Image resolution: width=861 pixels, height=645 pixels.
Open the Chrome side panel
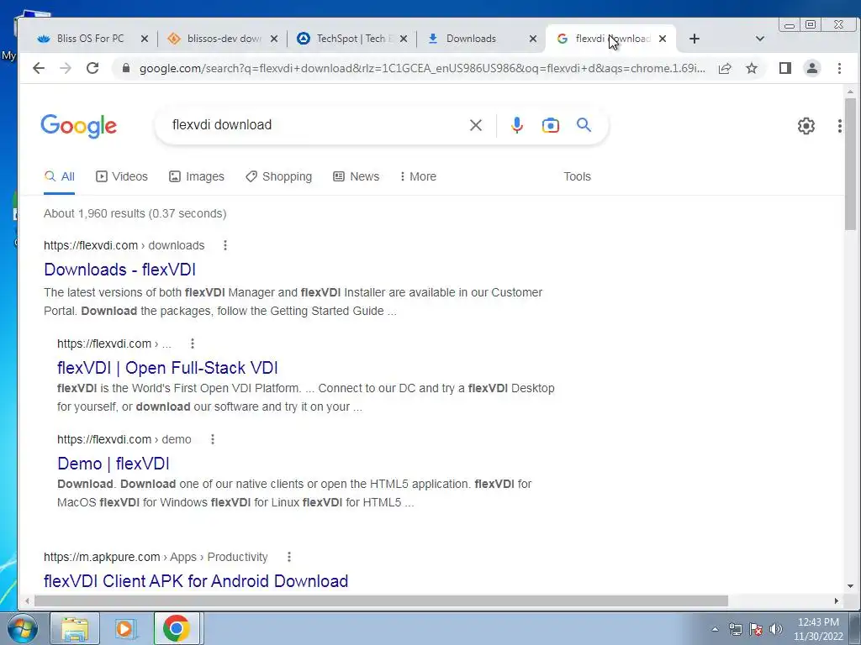click(x=785, y=68)
